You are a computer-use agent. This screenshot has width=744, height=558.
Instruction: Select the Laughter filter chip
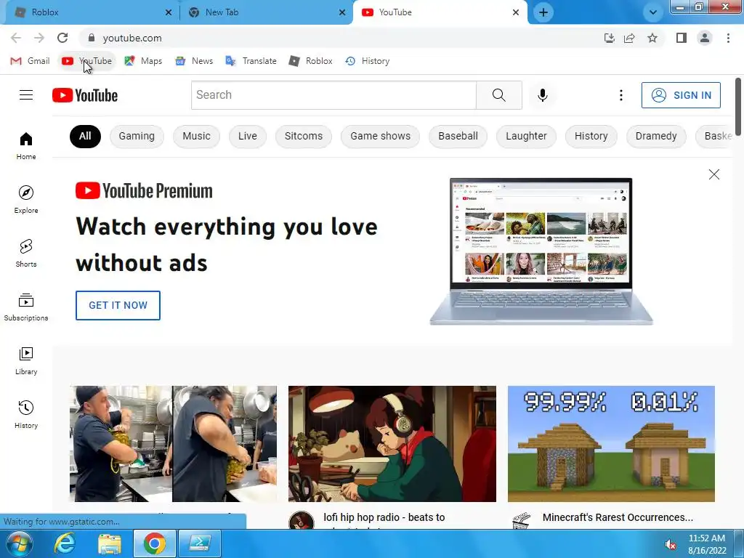point(526,136)
